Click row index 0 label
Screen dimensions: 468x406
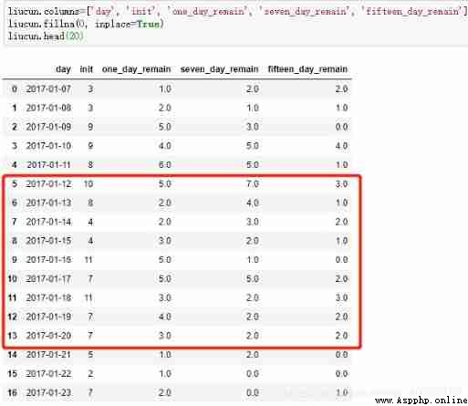point(15,89)
